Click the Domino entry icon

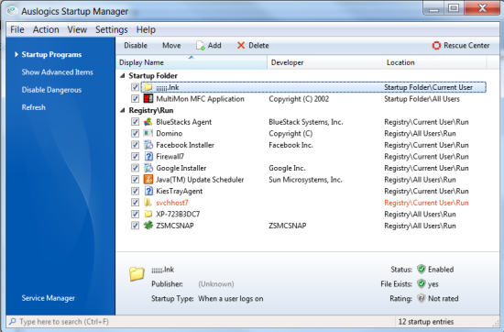(148, 133)
